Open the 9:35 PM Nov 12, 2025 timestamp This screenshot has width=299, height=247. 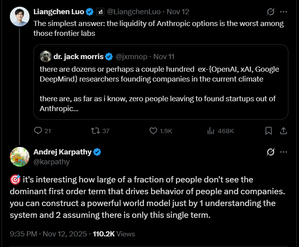[x=48, y=234]
